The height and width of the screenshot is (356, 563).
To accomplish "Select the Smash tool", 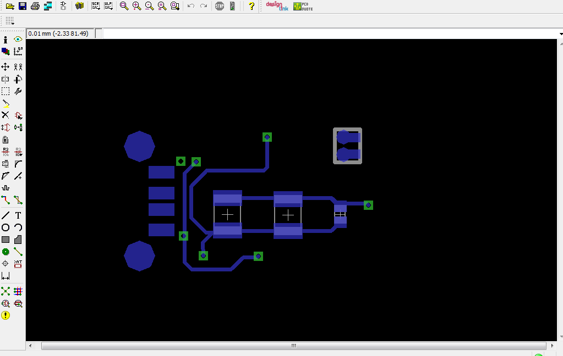I will (6, 164).
